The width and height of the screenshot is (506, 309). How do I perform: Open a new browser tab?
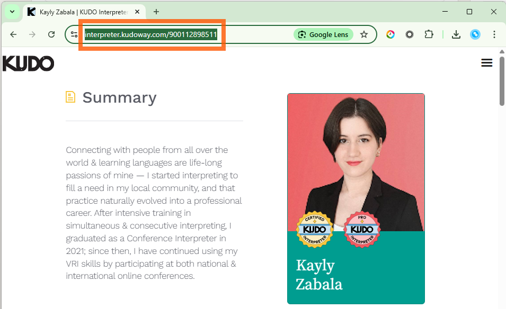click(x=156, y=12)
